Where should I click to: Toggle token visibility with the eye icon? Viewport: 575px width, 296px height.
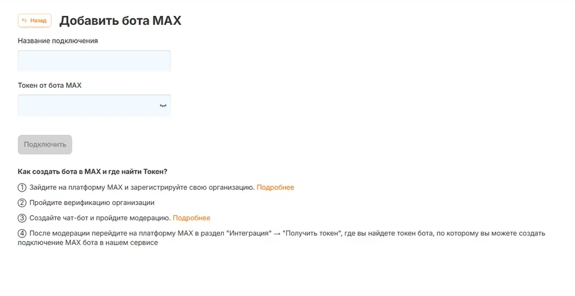tap(163, 106)
